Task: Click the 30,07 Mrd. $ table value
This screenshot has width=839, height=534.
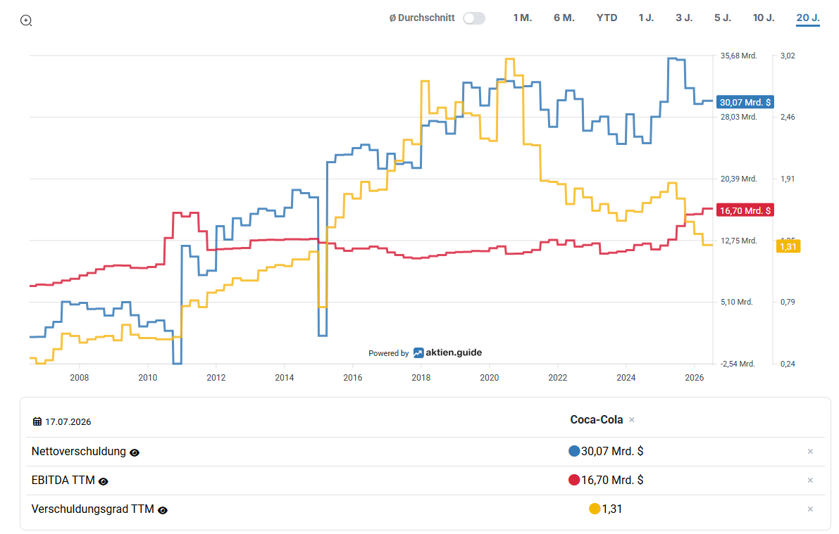Action: 612,452
